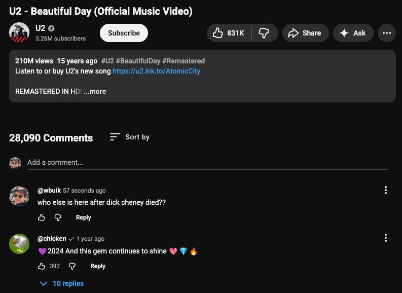The width and height of the screenshot is (402, 293).
Task: Like the @chicken comment
Action: tap(42, 266)
